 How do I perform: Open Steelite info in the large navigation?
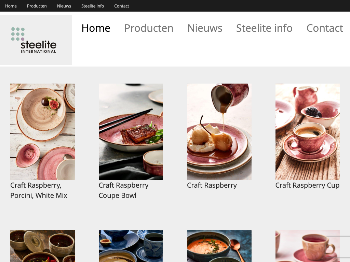(x=264, y=28)
